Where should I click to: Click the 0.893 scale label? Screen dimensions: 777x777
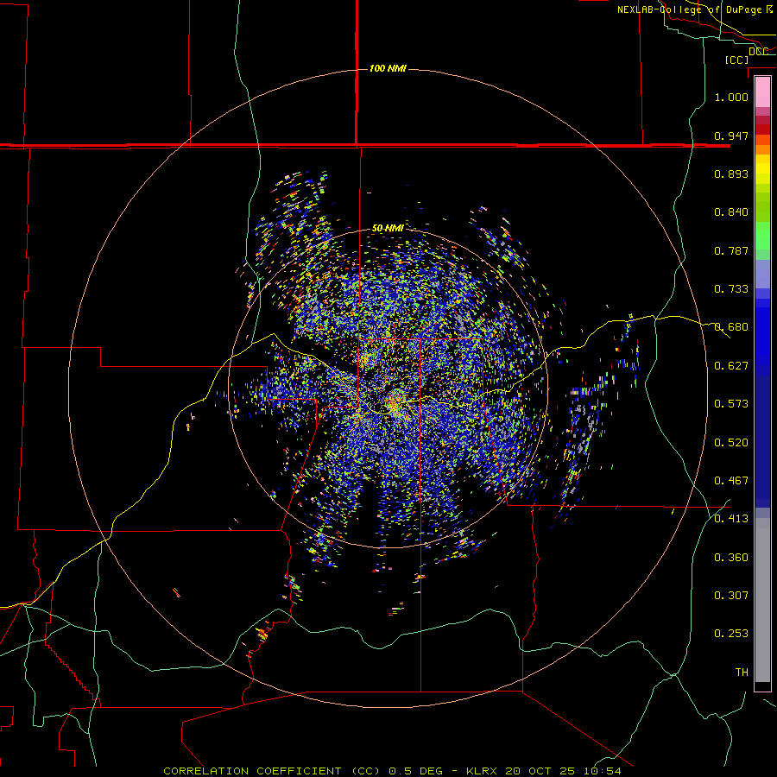[x=731, y=174]
